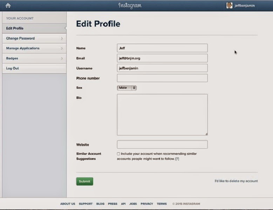Grab the Bio textarea resize handle
273x210 pixels.
coord(206,134)
